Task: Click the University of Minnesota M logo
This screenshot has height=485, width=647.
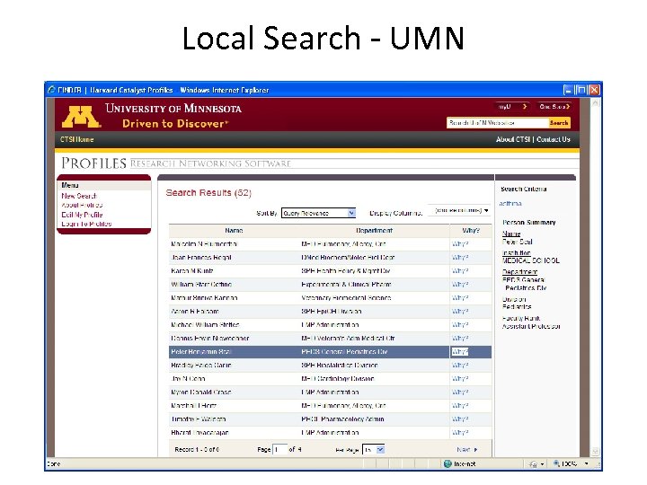Action: pos(81,117)
